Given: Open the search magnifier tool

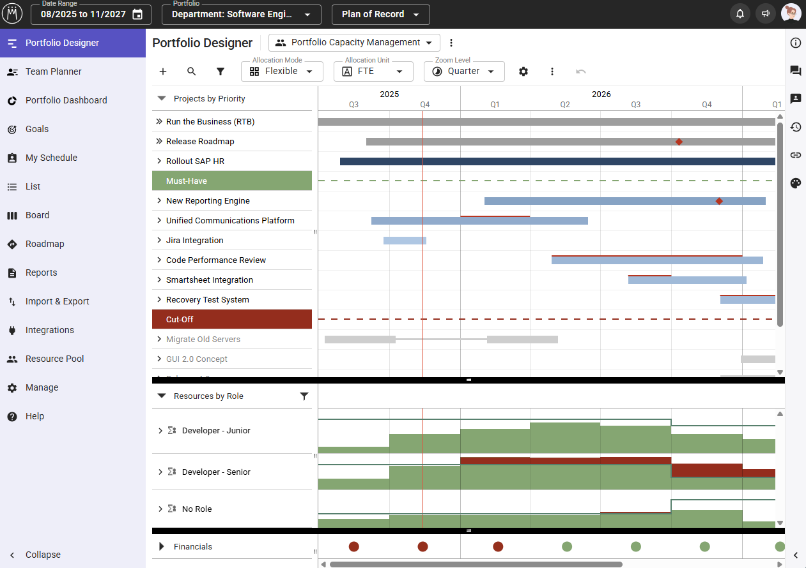Looking at the screenshot, I should 192,71.
